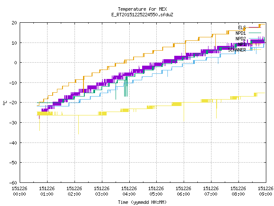Click the x-axis tick label 05:00
274x206 pixels.
click(x=156, y=194)
